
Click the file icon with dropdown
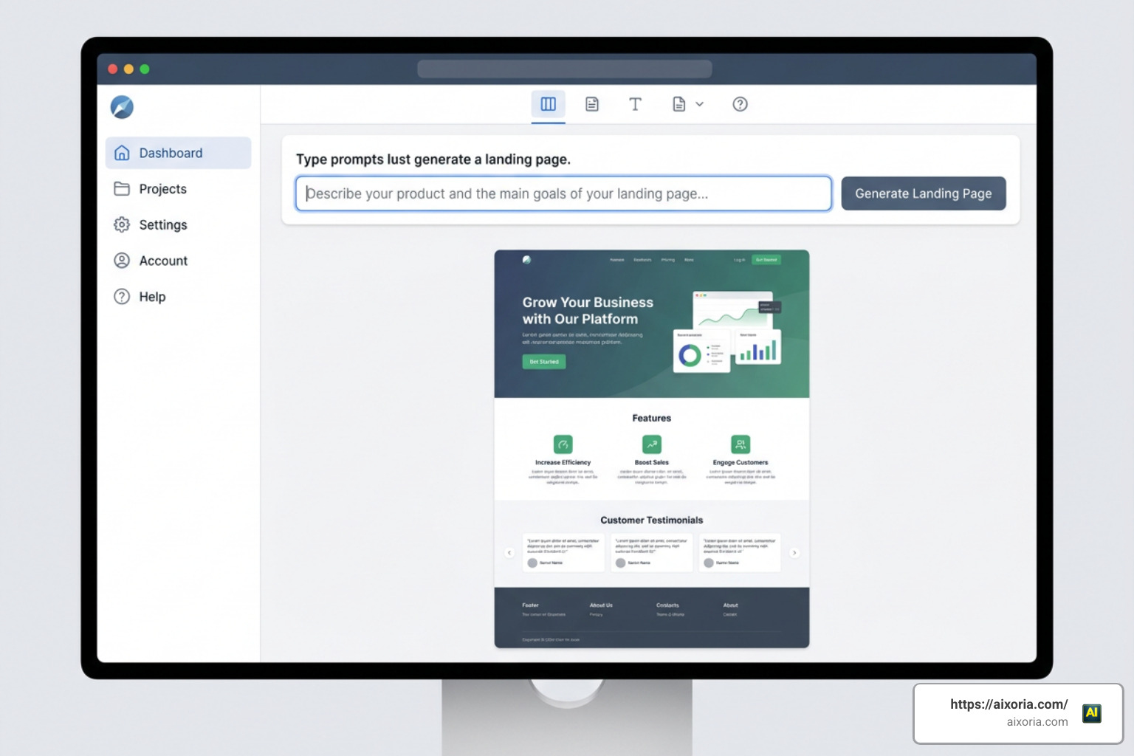[679, 104]
